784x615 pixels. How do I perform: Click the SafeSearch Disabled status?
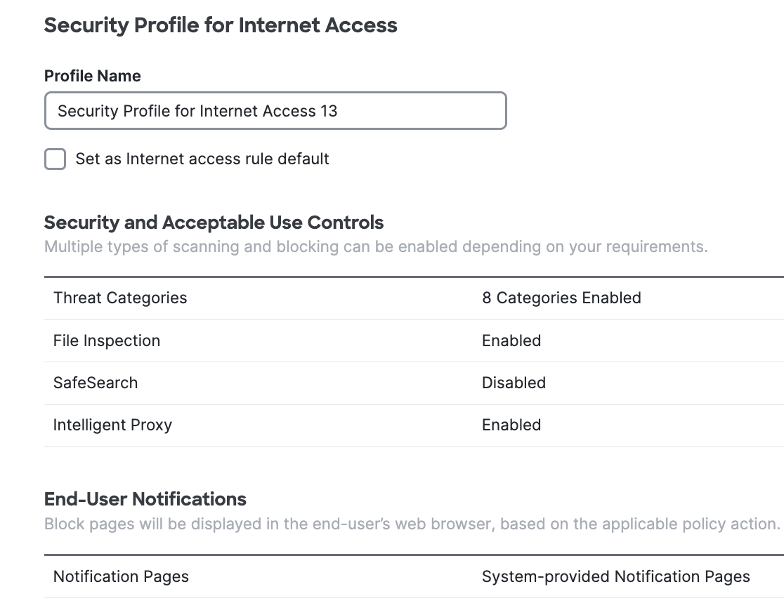pos(514,383)
